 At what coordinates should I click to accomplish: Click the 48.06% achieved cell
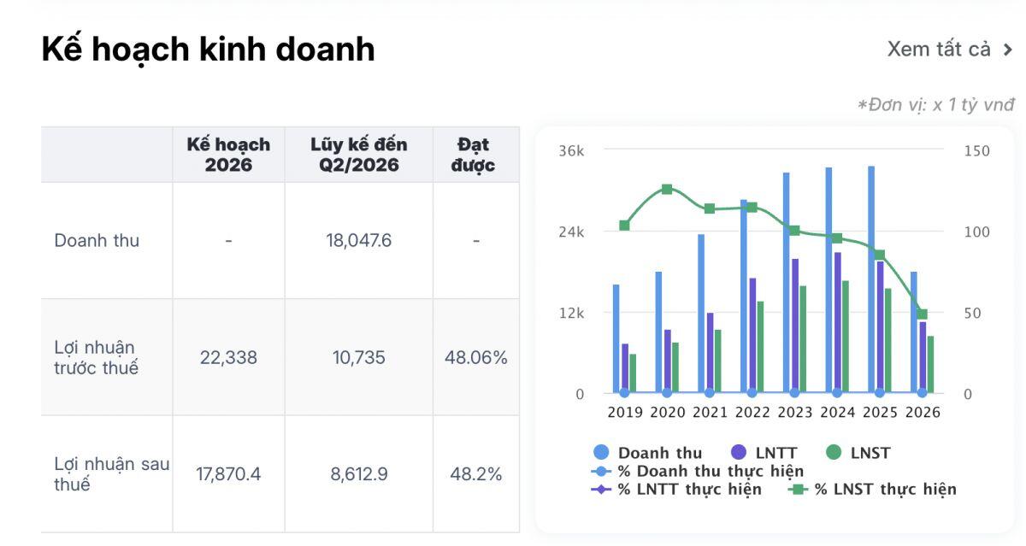(x=475, y=357)
